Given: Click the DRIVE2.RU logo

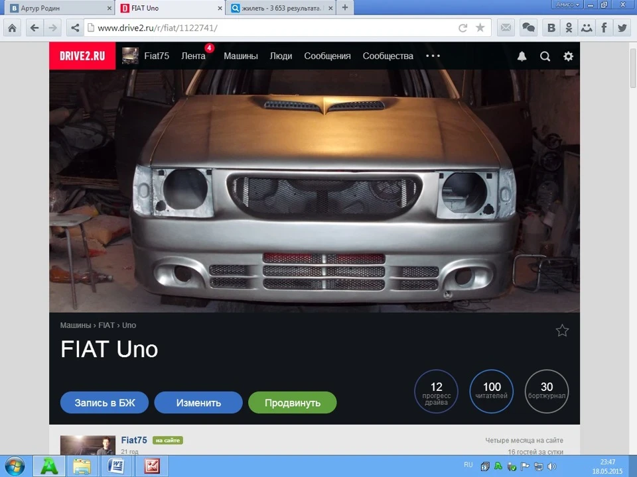Looking at the screenshot, I should [x=82, y=56].
